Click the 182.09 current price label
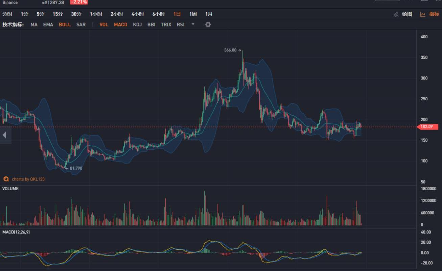The image size is (442, 271). tap(428, 127)
